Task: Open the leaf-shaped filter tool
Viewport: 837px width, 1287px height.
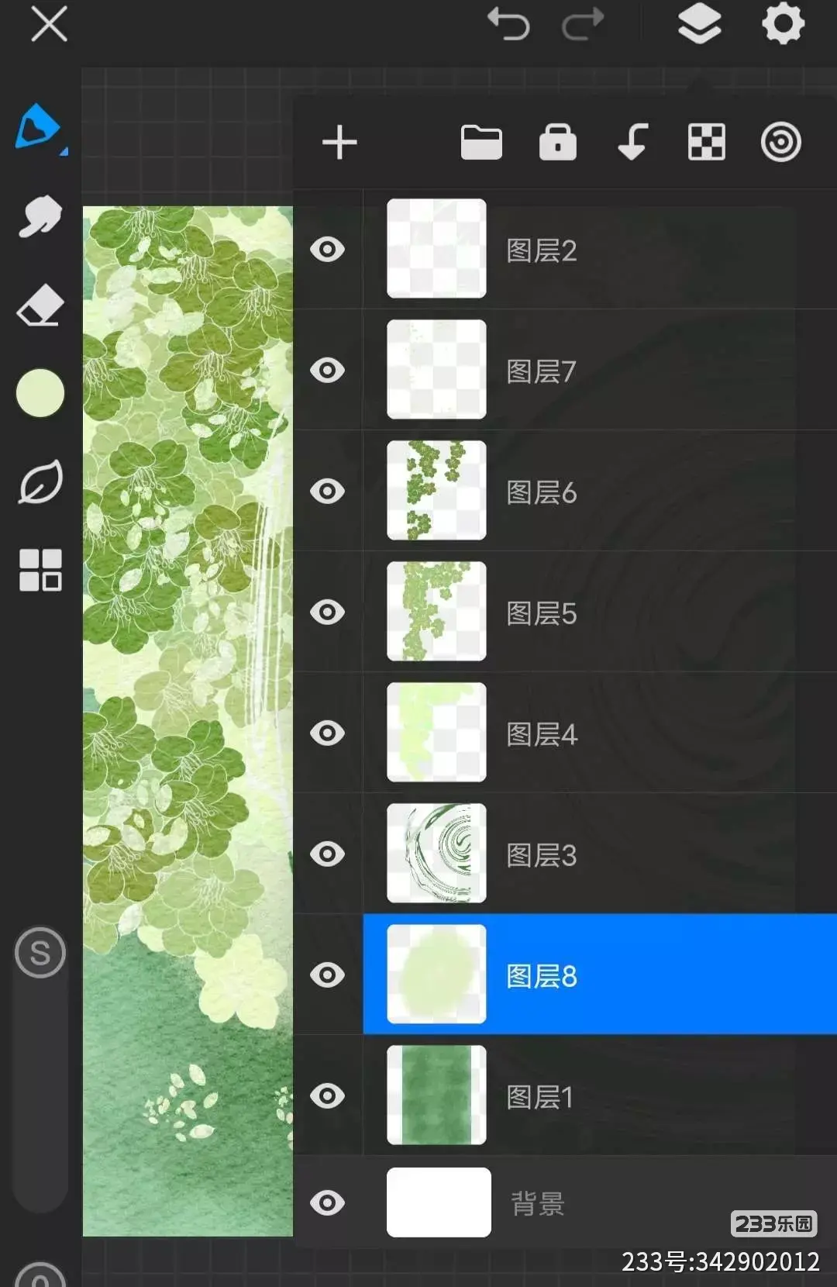Action: point(40,481)
